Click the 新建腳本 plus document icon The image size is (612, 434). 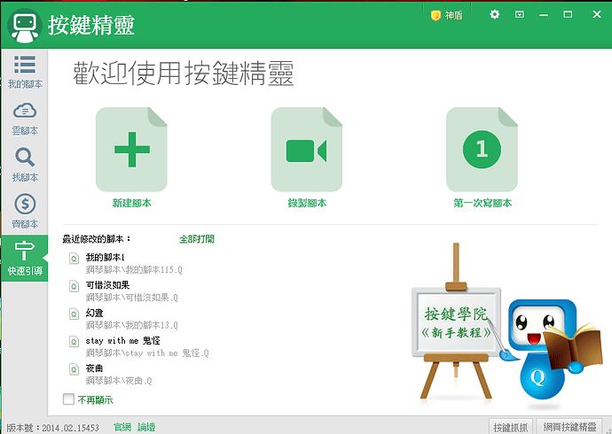pos(131,150)
